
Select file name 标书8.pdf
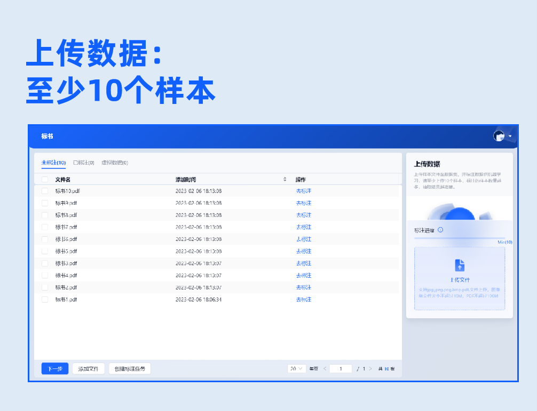(x=66, y=215)
